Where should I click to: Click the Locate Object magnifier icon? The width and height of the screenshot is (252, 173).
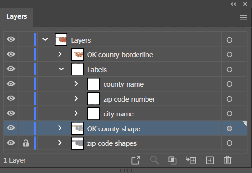(x=154, y=160)
